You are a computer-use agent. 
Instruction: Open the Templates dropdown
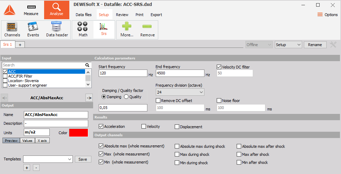(48, 159)
